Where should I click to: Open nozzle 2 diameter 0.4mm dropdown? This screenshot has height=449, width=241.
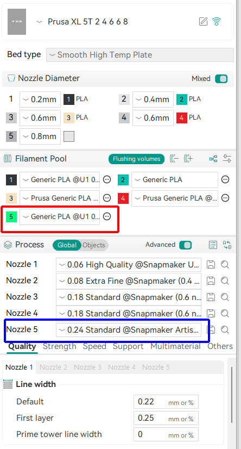(153, 99)
